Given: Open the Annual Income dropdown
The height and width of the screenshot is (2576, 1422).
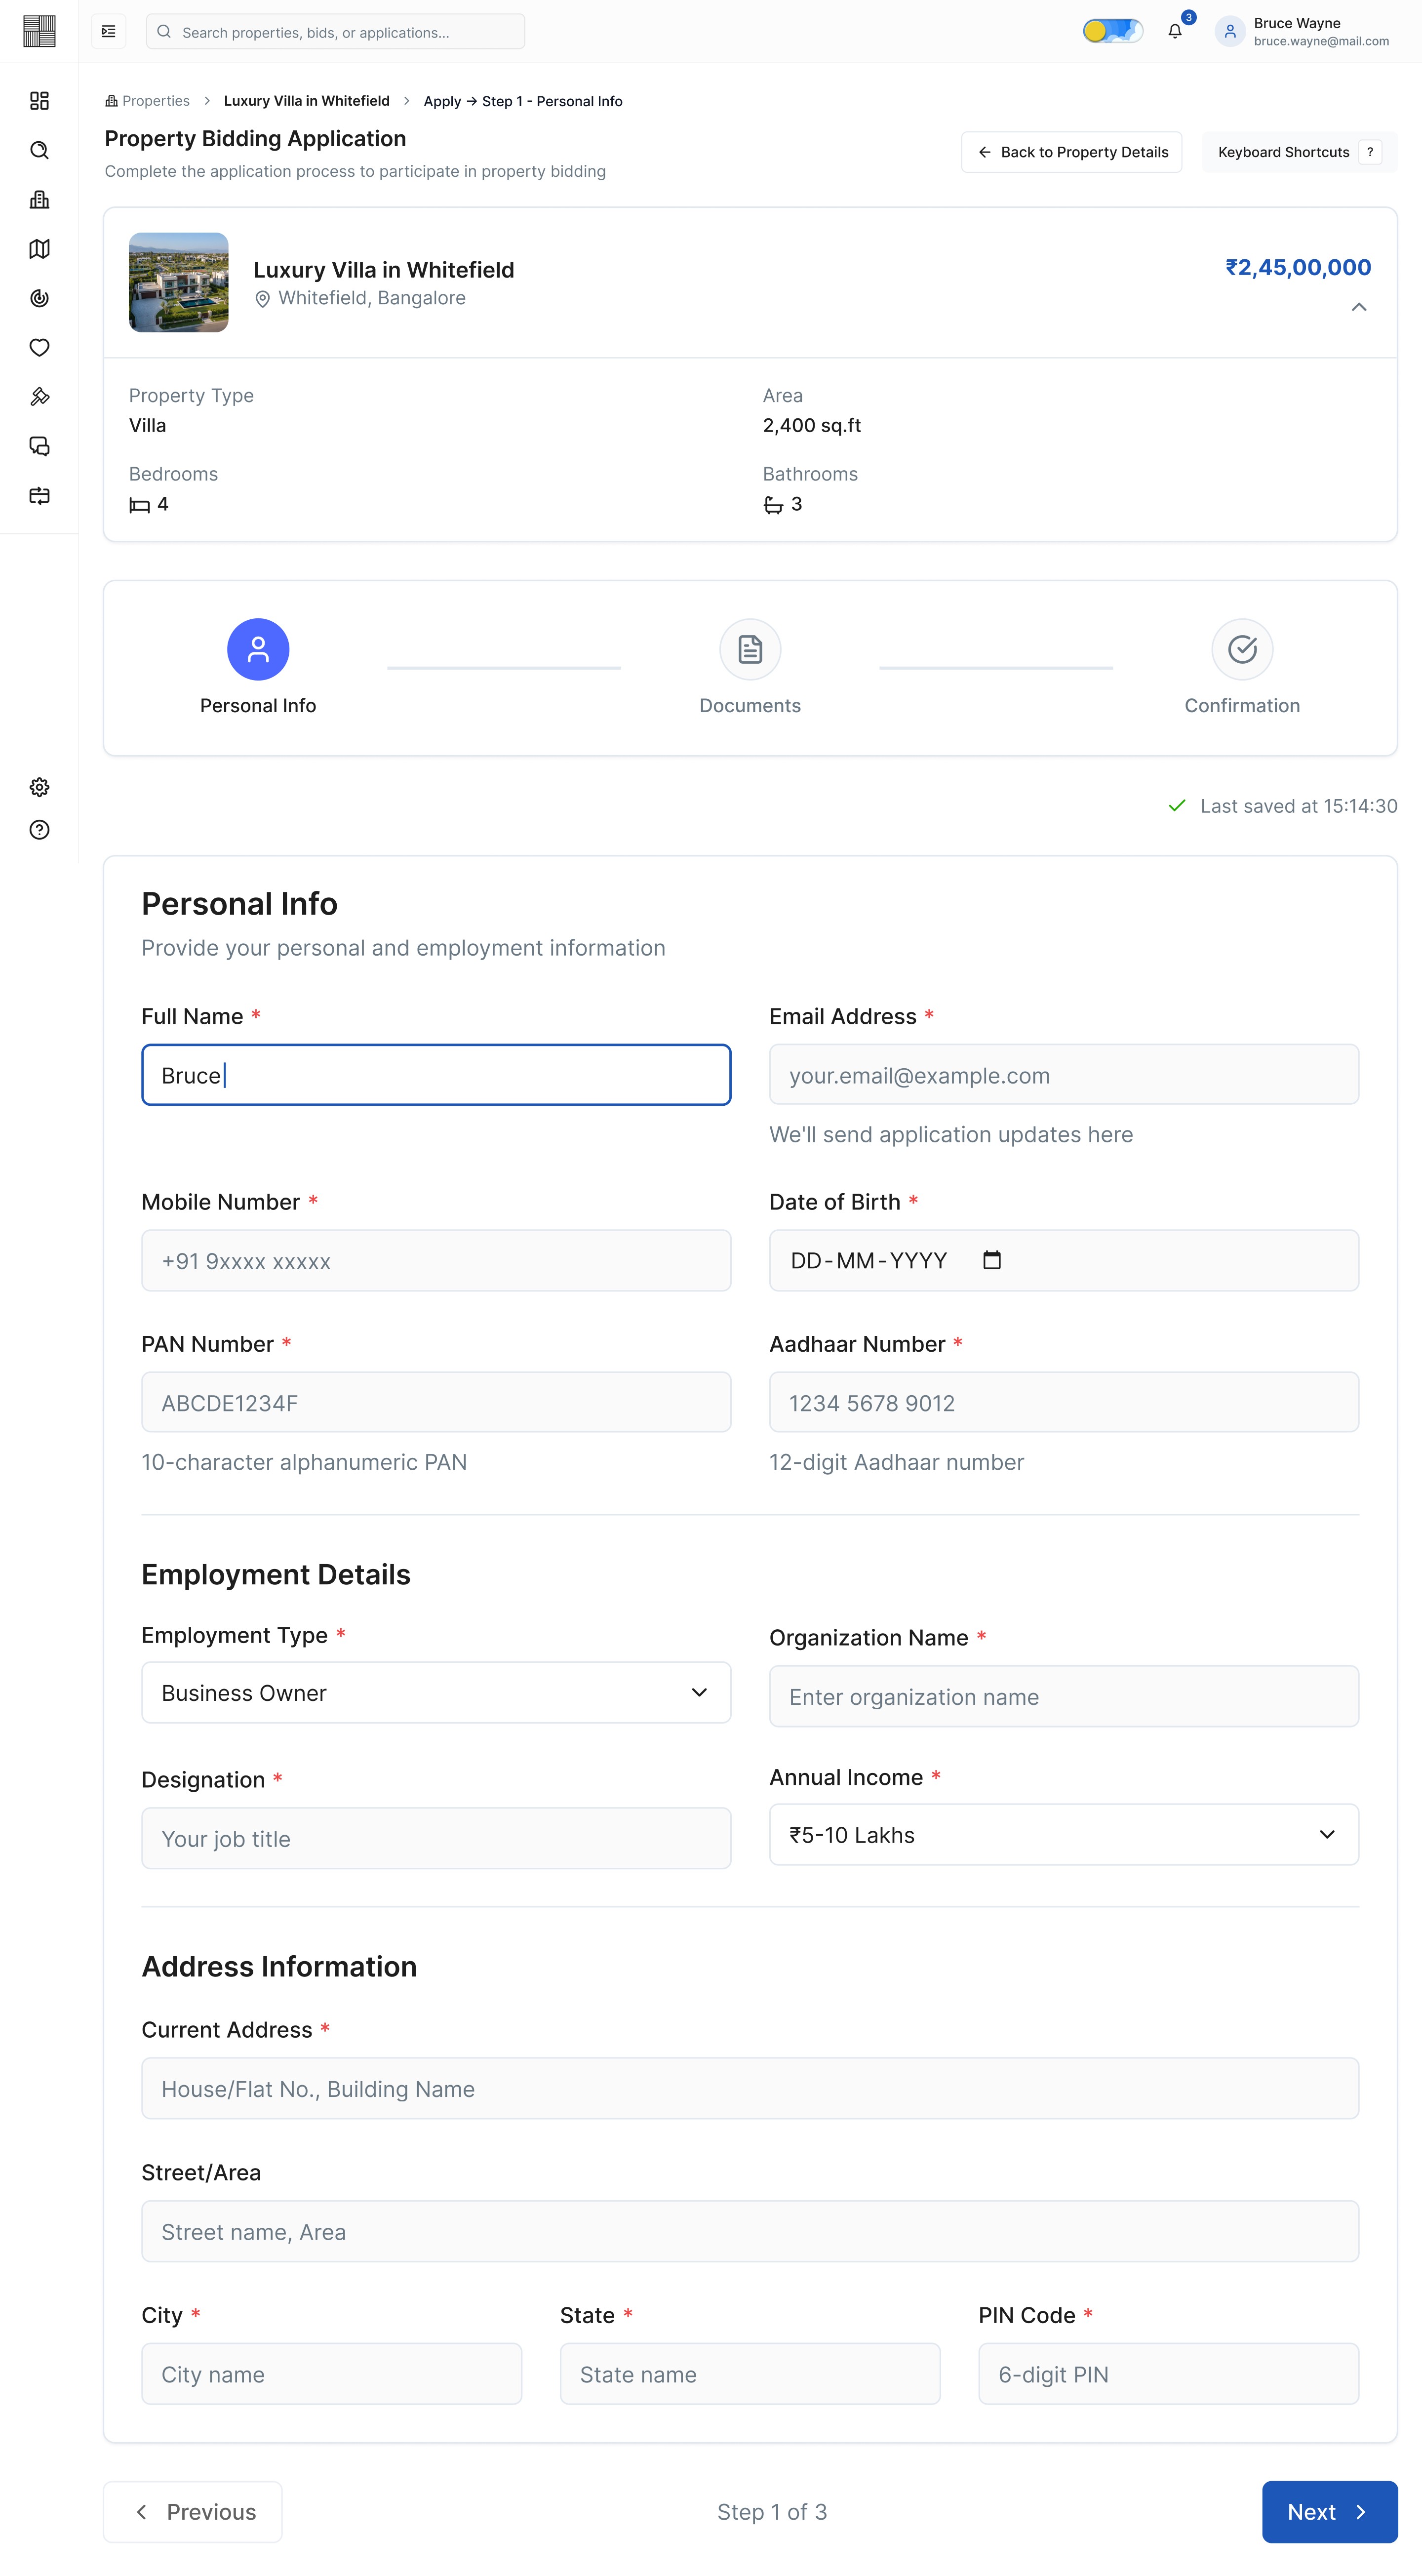Looking at the screenshot, I should pyautogui.click(x=1064, y=1834).
